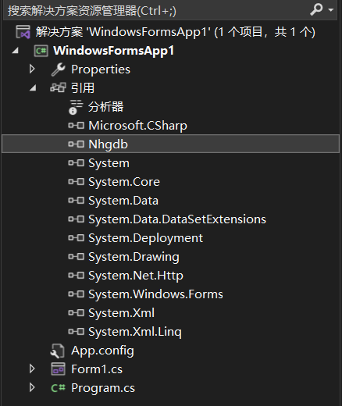The height and width of the screenshot is (406, 342).
Task: Select the System.Data reference label
Action: point(123,201)
